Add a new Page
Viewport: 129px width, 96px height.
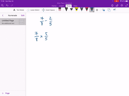tap(6, 93)
